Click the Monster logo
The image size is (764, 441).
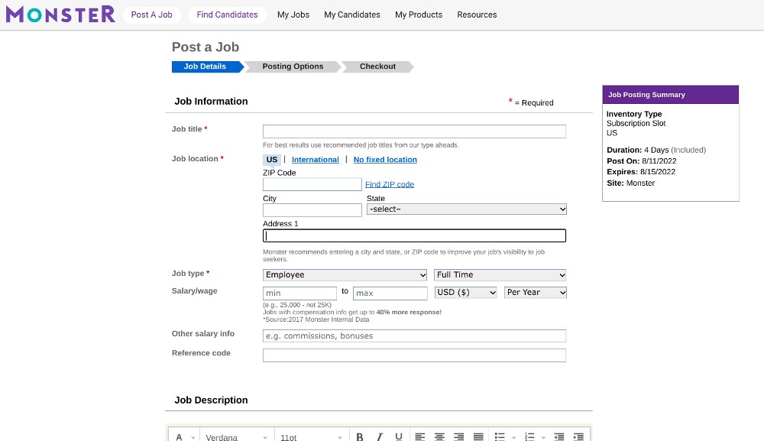(x=60, y=14)
